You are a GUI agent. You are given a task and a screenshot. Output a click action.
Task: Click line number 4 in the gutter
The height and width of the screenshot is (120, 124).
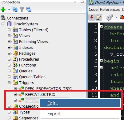pyautogui.click(x=95, y=47)
